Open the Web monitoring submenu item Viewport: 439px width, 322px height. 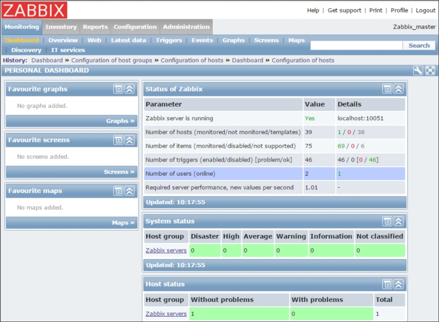point(94,40)
